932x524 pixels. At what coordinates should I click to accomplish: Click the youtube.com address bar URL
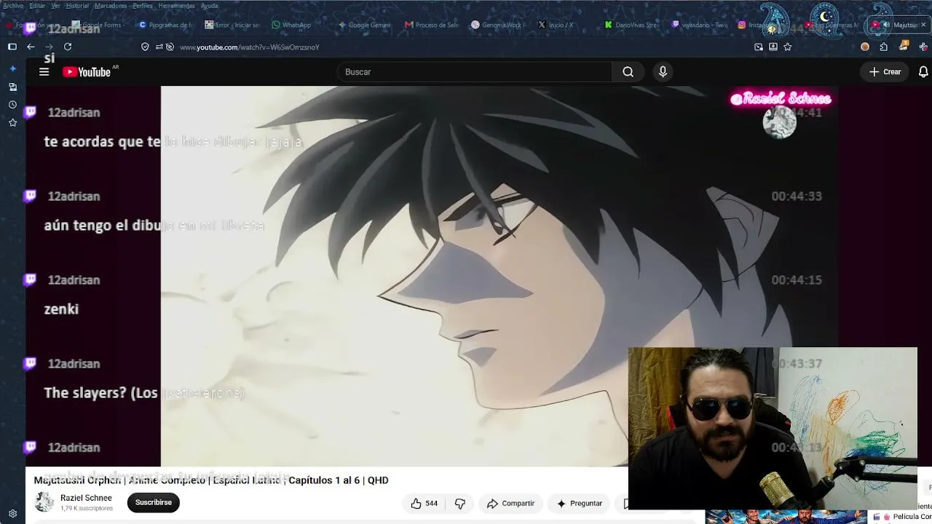250,47
